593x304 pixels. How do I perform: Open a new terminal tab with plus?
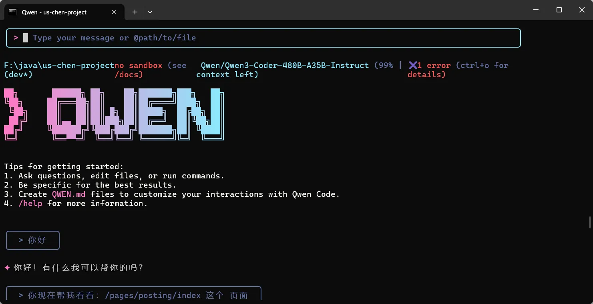pyautogui.click(x=135, y=12)
